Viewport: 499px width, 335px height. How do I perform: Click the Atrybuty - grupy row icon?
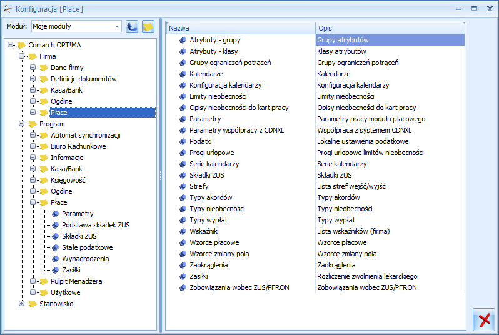tap(183, 40)
